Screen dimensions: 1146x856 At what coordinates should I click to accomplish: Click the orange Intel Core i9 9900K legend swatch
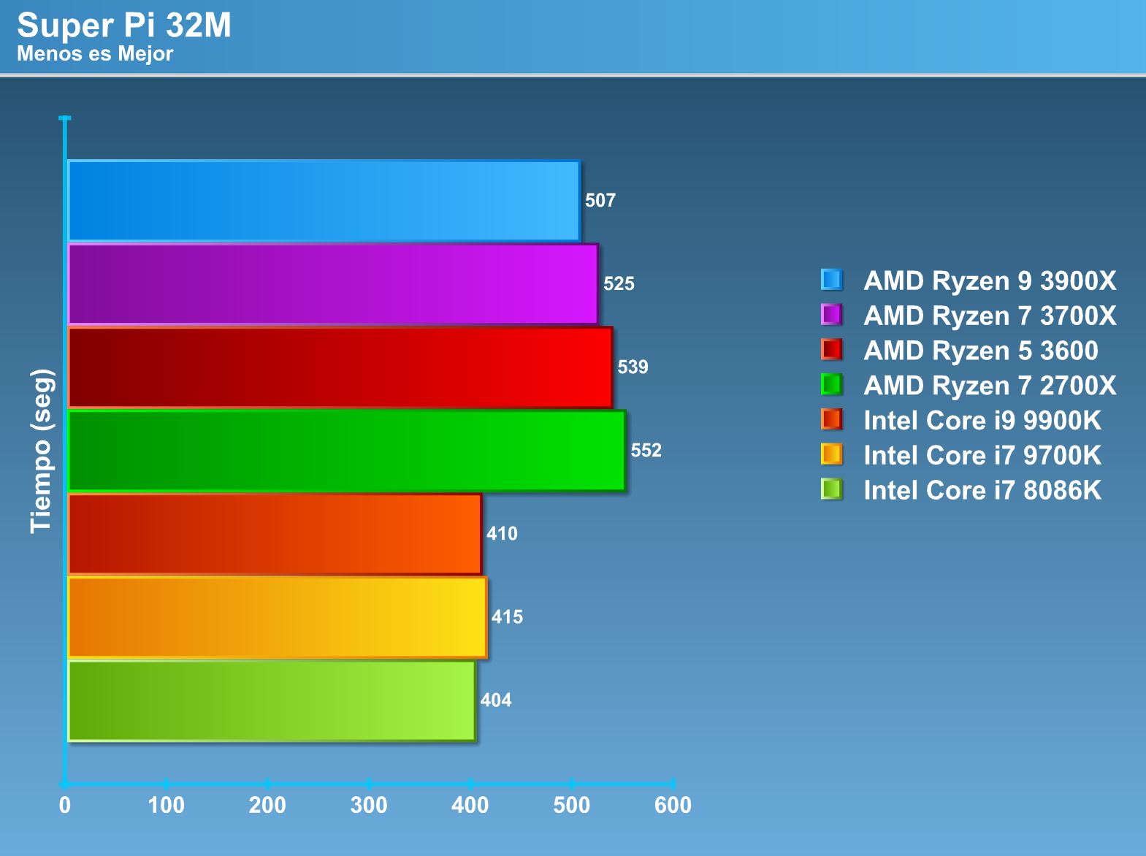point(831,419)
